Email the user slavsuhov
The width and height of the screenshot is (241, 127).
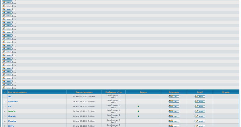coord(200,101)
